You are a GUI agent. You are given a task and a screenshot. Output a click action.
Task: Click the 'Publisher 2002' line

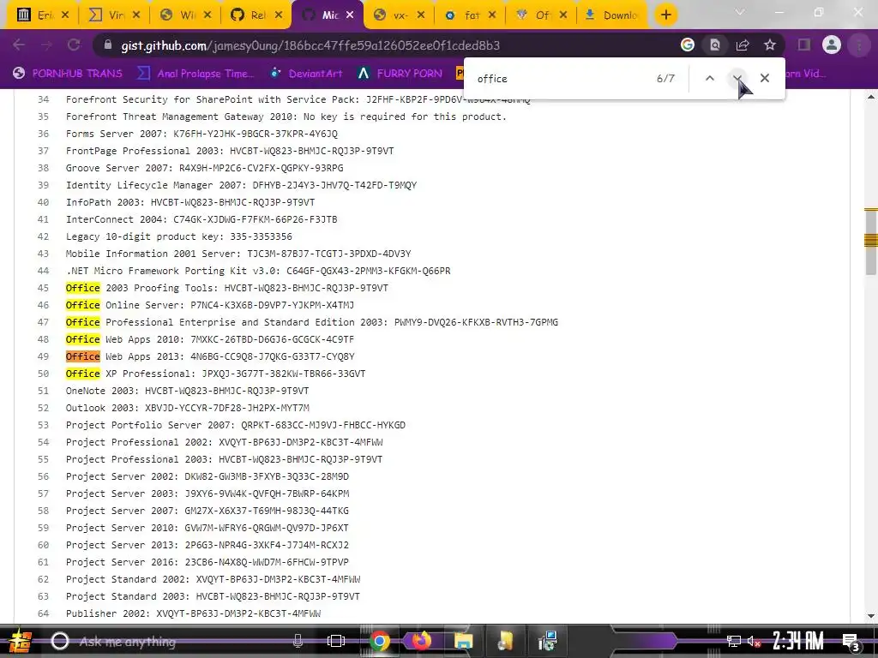193,613
